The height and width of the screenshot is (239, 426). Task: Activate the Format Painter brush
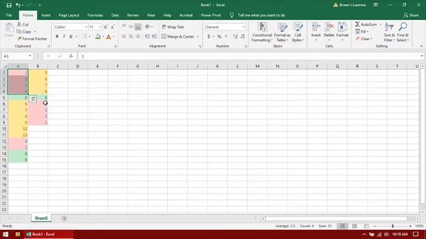pyautogui.click(x=19, y=39)
